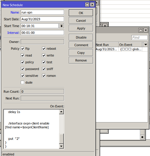Click On Event scrollbar up arrow
Screen dimensions: 150x156
[x=61, y=112]
